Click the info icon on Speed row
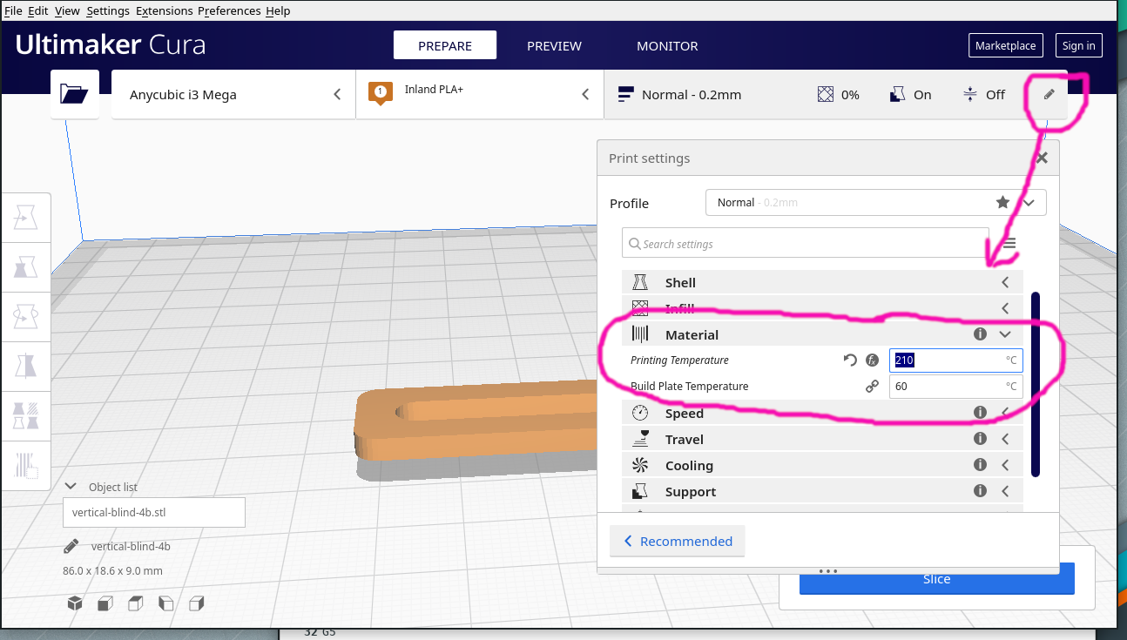Viewport: 1127px width, 640px height. [x=980, y=413]
